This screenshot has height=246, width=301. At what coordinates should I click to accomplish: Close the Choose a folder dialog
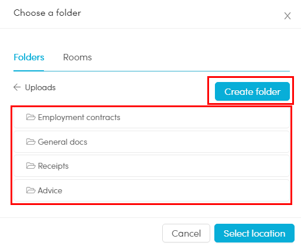(x=288, y=16)
